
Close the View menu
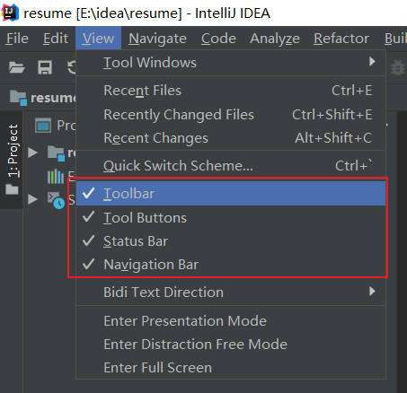click(98, 39)
